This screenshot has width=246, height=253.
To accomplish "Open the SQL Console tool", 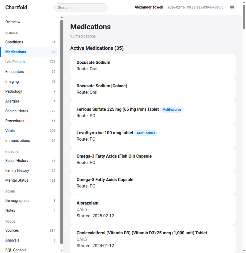I will 16,250.
